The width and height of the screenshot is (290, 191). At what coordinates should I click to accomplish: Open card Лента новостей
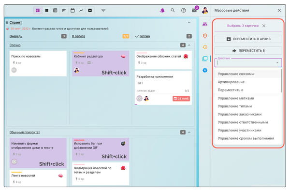pos(38,178)
